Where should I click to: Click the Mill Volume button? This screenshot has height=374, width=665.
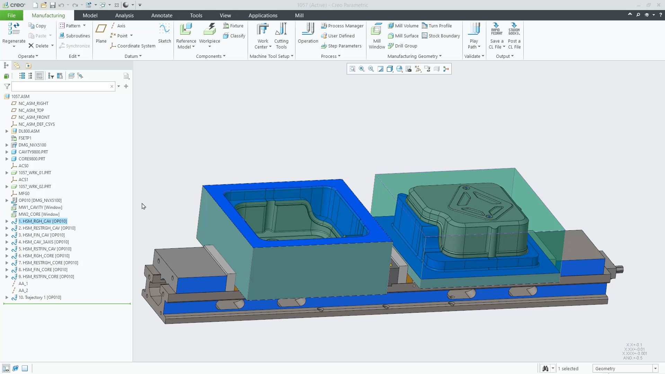[x=403, y=26]
